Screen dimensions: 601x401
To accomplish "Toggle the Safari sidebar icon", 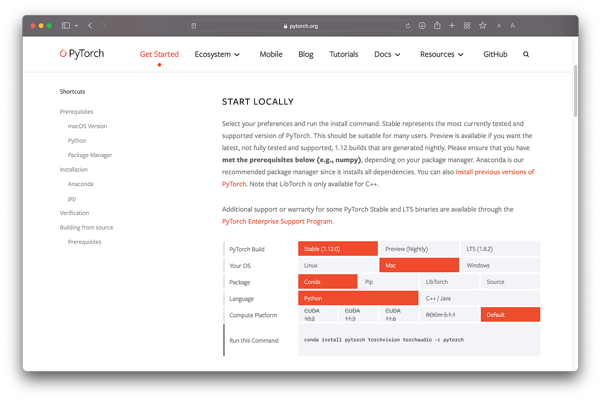I will (x=66, y=25).
